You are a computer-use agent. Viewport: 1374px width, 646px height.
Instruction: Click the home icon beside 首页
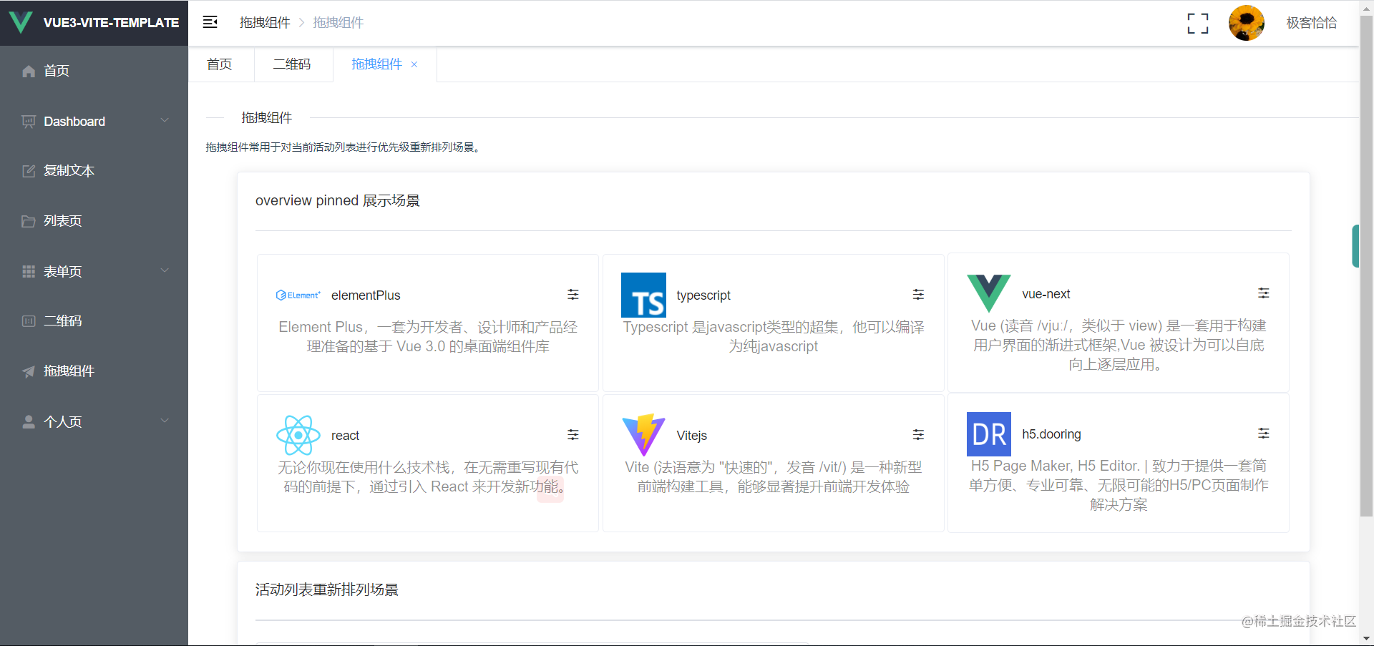pyautogui.click(x=29, y=71)
